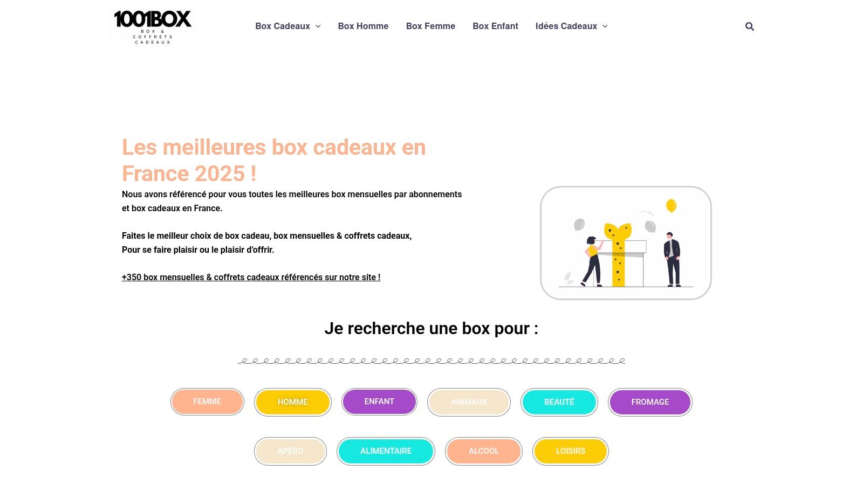Open the Box Enfant menu item
Image resolution: width=863 pixels, height=485 pixels.
pyautogui.click(x=495, y=26)
